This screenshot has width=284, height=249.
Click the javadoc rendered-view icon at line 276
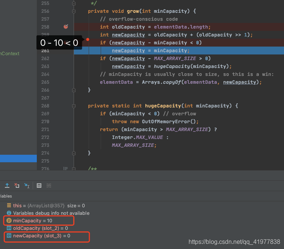point(66,169)
